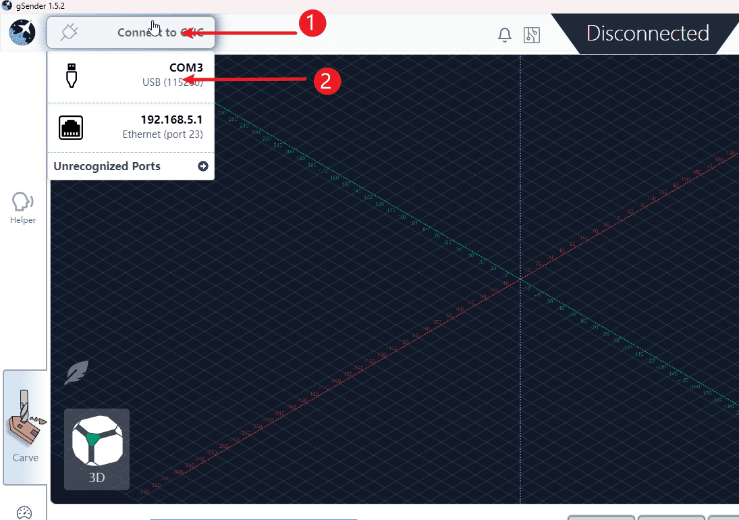This screenshot has height=520, width=739.
Task: Click the arrow next to Unrecognized Ports
Action: pyautogui.click(x=203, y=166)
